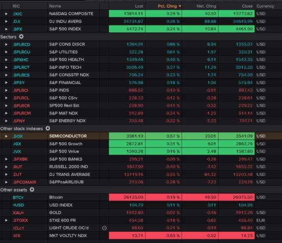Expand the .RUT Russell 2000 row
Screen dimensions: 282x243
pos(6,167)
